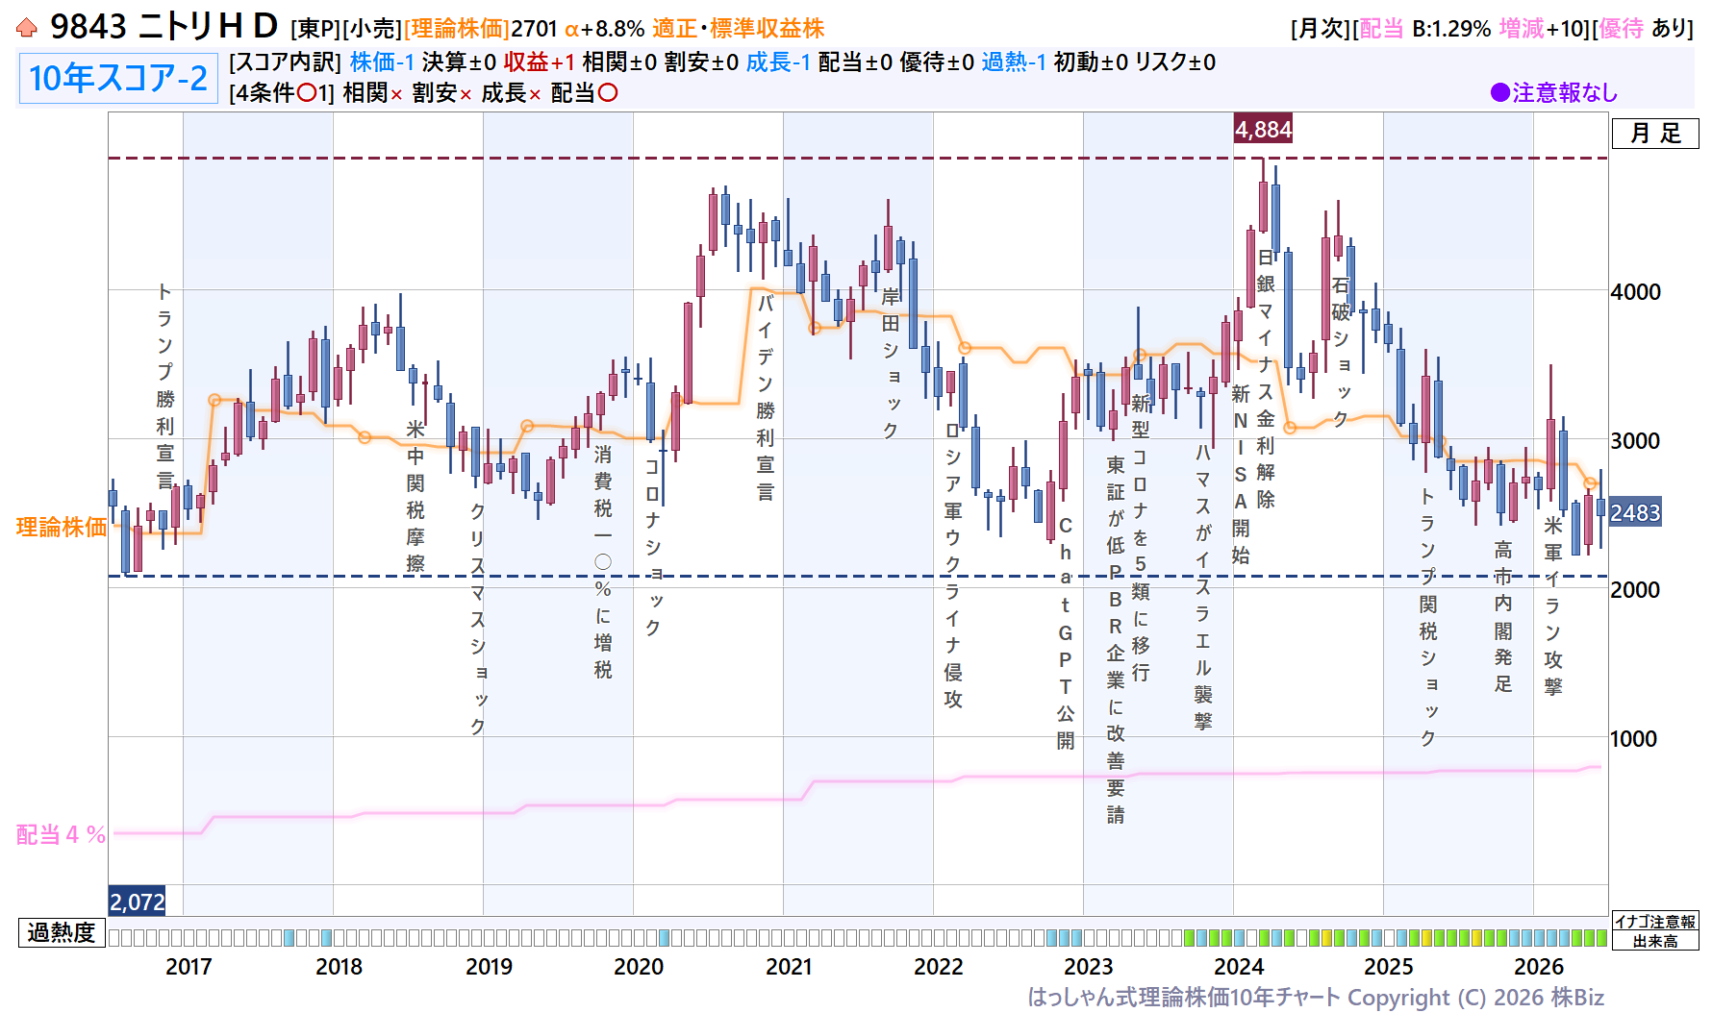The width and height of the screenshot is (1712, 1013).
Task: Click the 成長-1 score item
Action: pyautogui.click(x=778, y=62)
